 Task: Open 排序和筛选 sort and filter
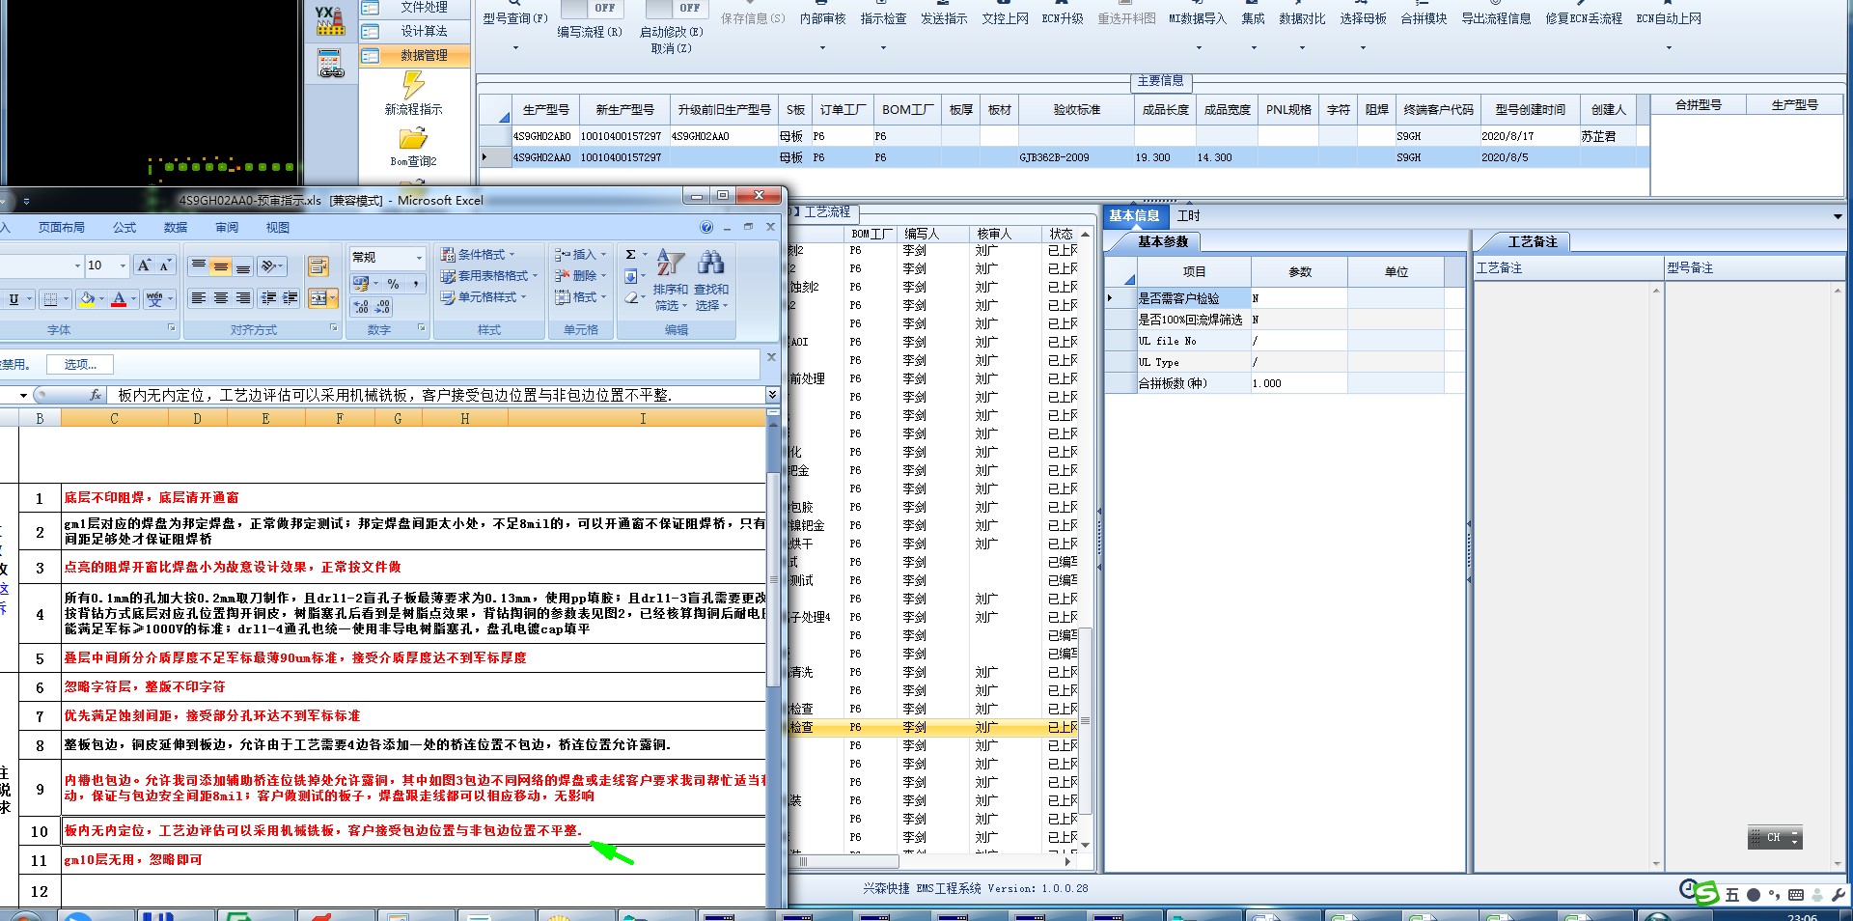point(671,279)
